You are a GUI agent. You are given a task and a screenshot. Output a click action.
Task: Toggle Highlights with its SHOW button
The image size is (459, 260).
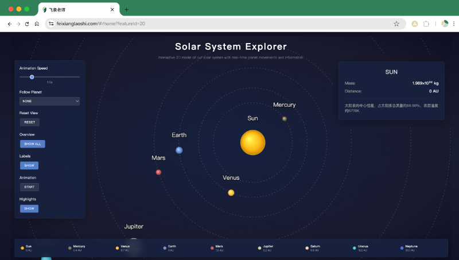[29, 208]
